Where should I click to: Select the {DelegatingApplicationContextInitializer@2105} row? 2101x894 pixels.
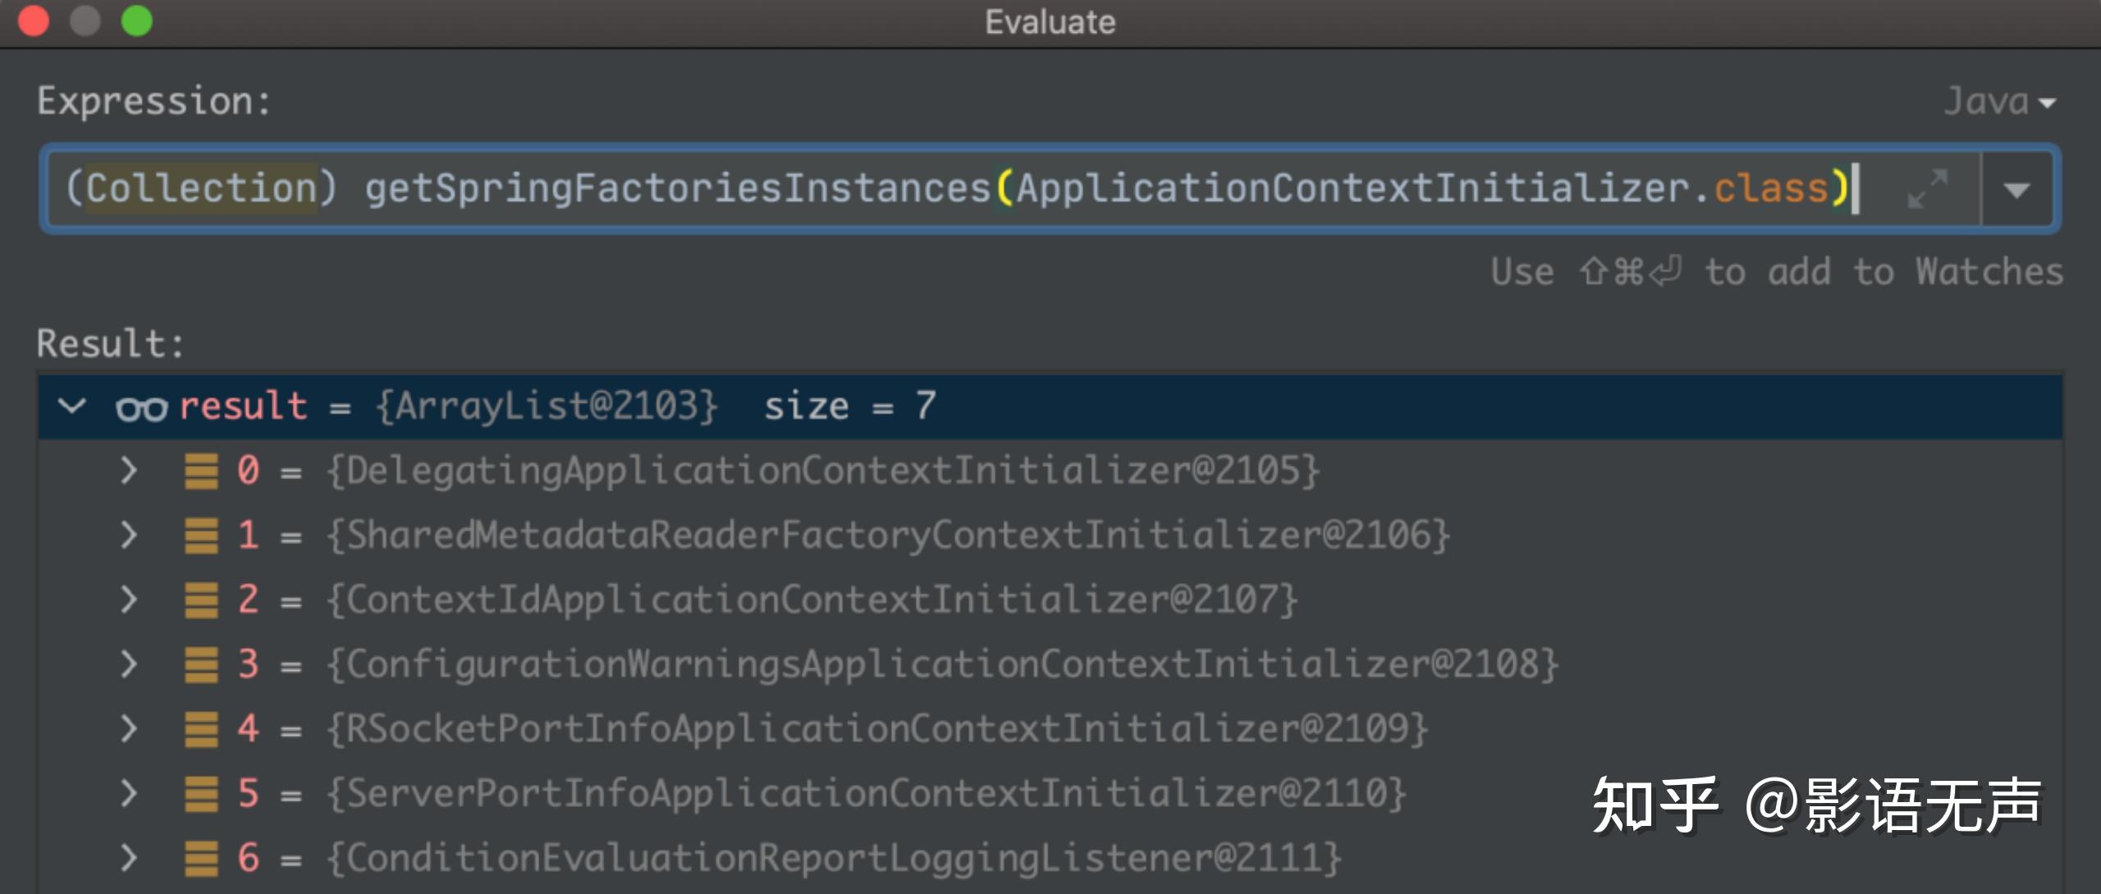pos(1050,471)
